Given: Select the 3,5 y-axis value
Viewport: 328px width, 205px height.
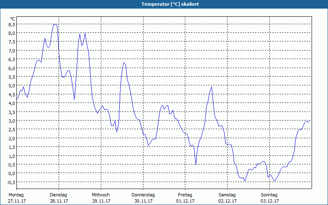Looking at the screenshot, I should pyautogui.click(x=11, y=112).
